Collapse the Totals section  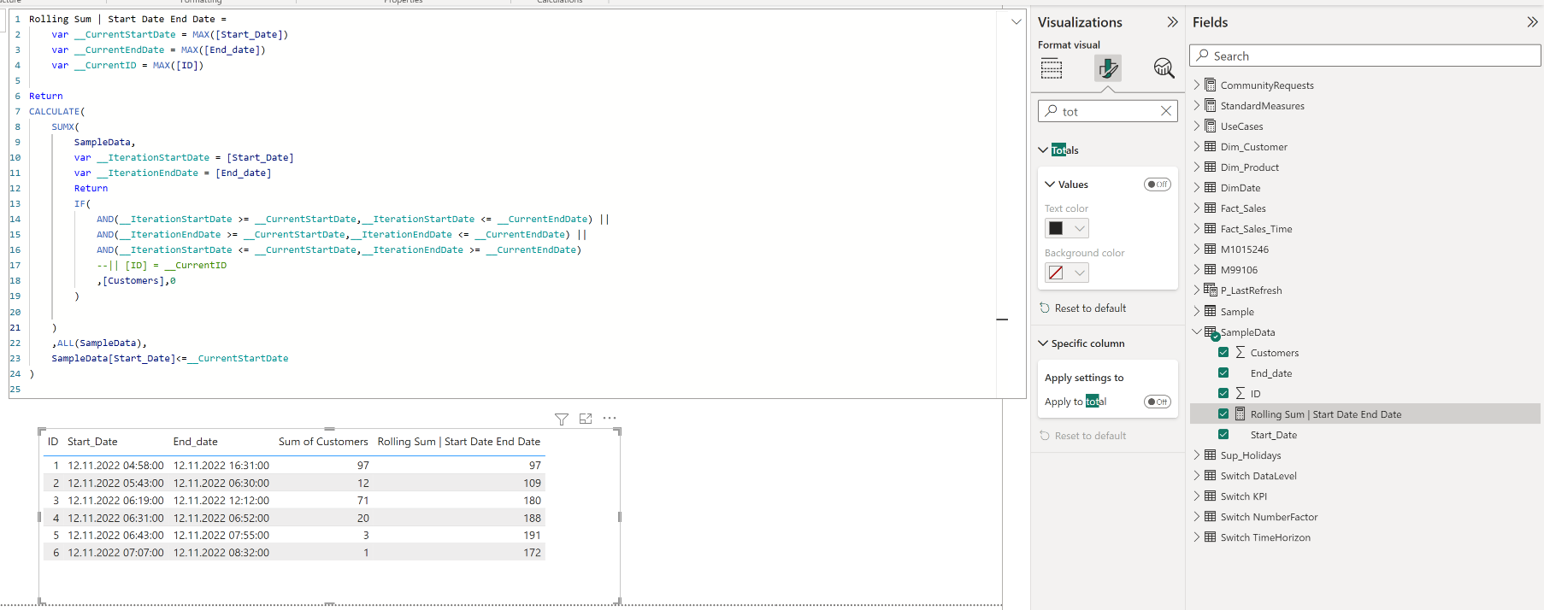1043,150
